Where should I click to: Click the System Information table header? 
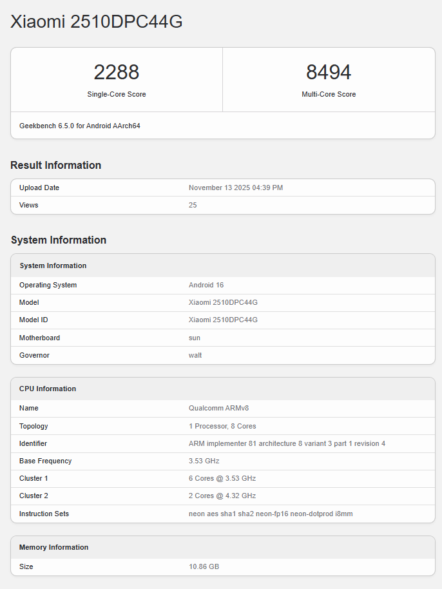coord(53,266)
